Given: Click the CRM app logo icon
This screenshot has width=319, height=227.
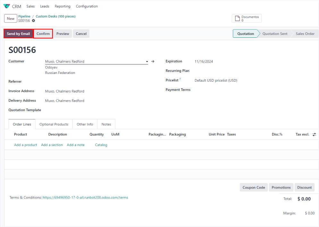Looking at the screenshot, I should click(6, 6).
